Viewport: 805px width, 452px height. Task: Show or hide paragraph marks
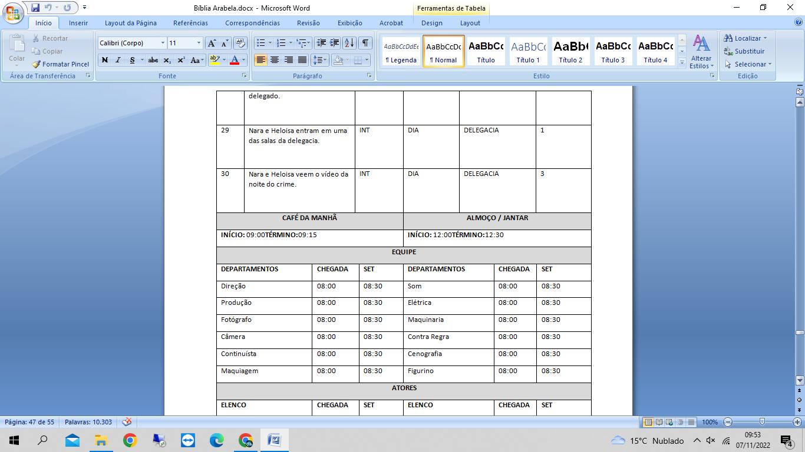(x=365, y=43)
